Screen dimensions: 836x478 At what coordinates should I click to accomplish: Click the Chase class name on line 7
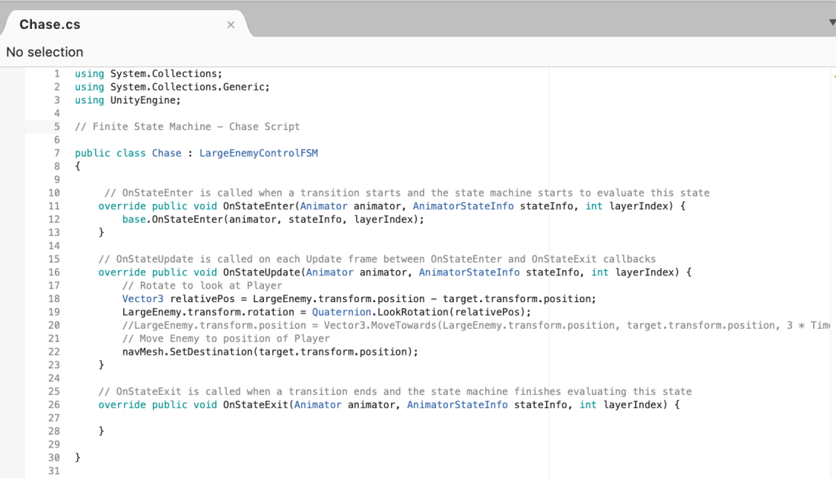(167, 153)
